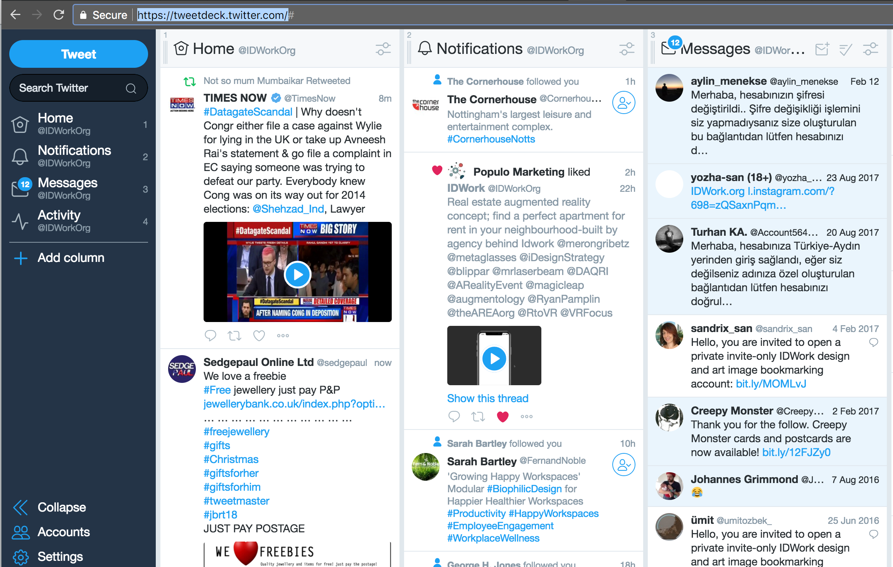
Task: Open TIMES NOW profile avatar
Action: (182, 104)
